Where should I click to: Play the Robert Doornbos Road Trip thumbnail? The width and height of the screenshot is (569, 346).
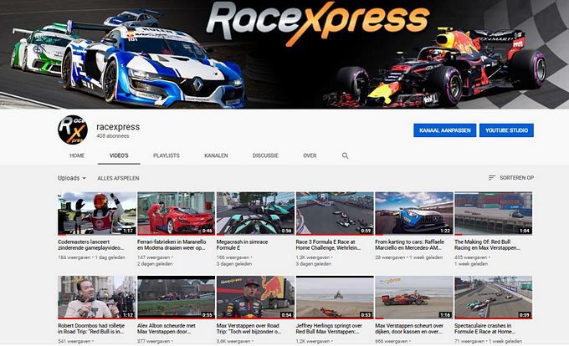click(96, 298)
